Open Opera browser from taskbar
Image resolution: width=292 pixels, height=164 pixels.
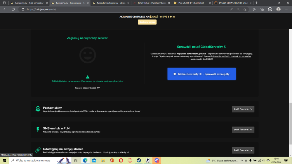coord(121,160)
